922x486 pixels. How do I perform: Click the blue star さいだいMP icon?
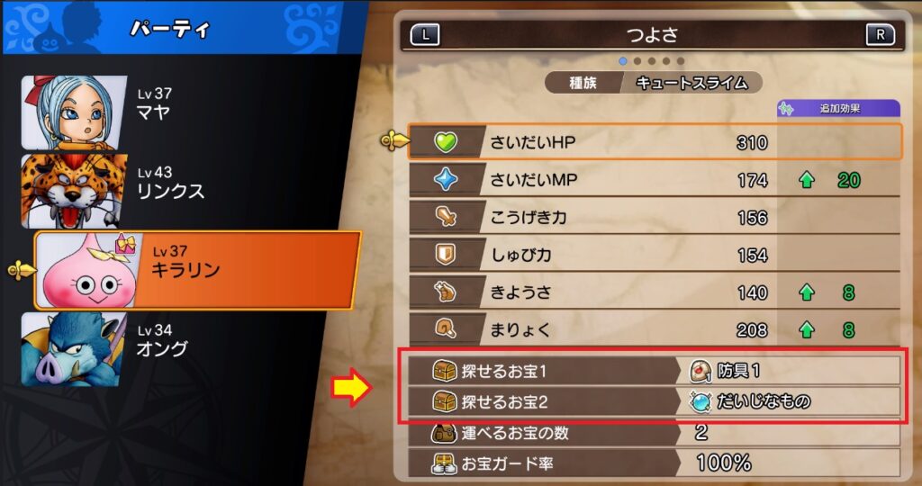[446, 179]
